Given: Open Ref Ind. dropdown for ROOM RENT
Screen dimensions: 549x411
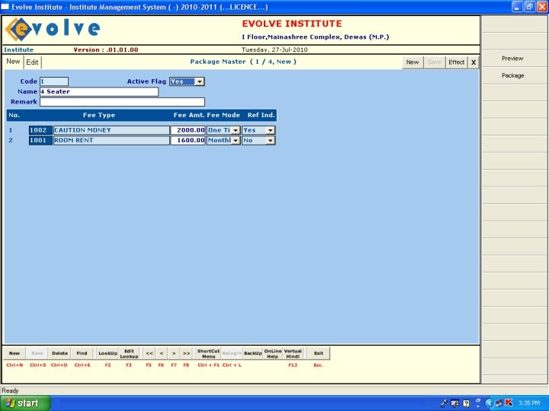Looking at the screenshot, I should pos(270,141).
